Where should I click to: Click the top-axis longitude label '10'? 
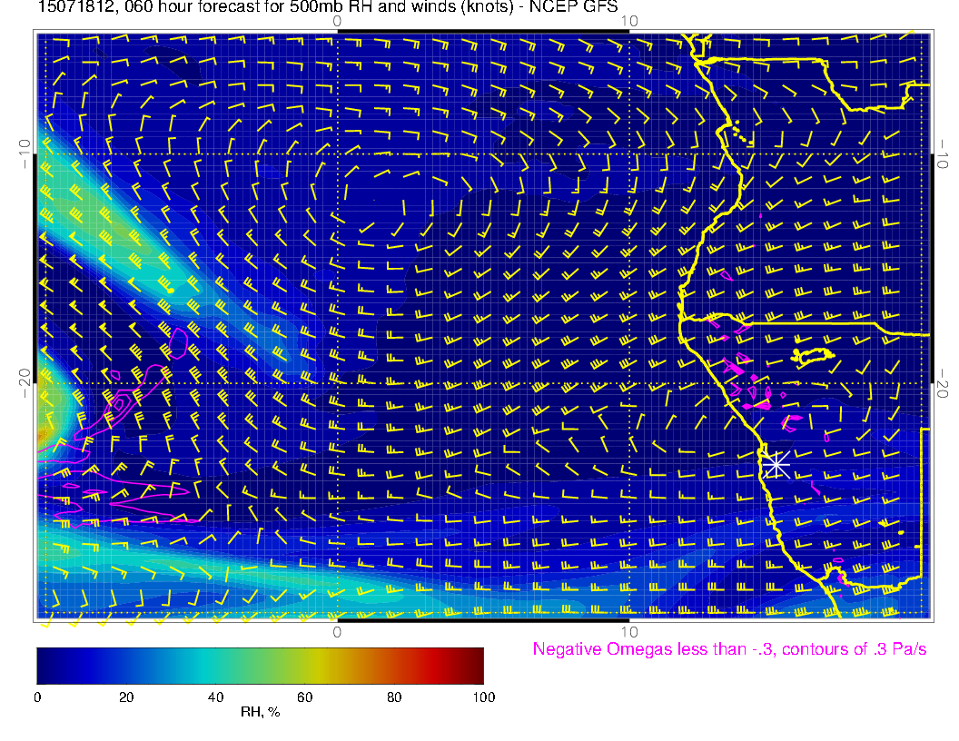click(629, 22)
